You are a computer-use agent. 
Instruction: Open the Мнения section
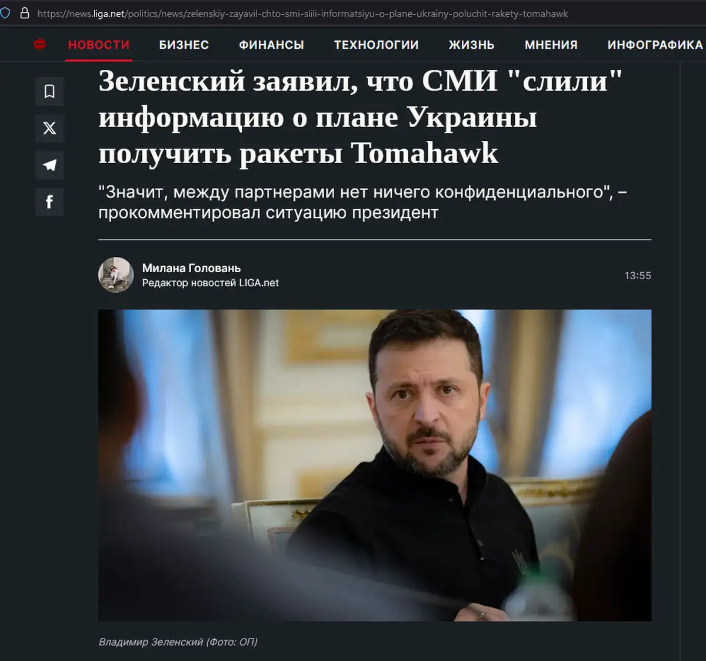click(551, 45)
